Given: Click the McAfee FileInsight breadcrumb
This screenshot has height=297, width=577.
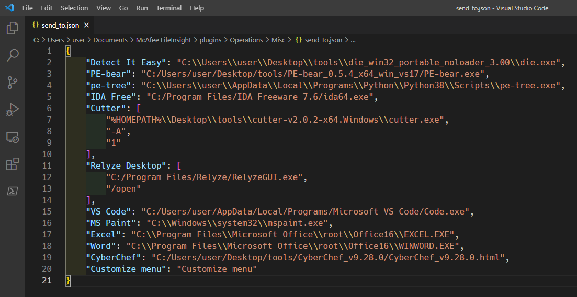Looking at the screenshot, I should [x=163, y=40].
